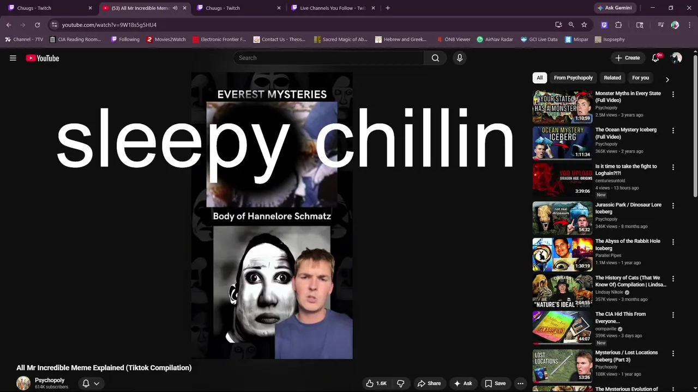Open new browser tab
Screen dimensions: 698x392
(x=388, y=8)
